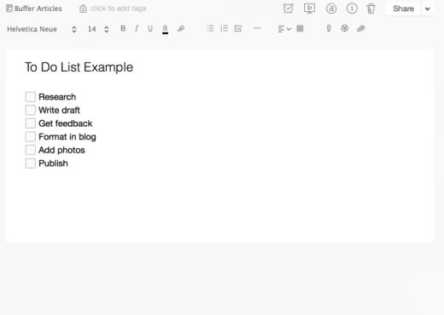Tick the Get feedback checkbox

(31, 123)
